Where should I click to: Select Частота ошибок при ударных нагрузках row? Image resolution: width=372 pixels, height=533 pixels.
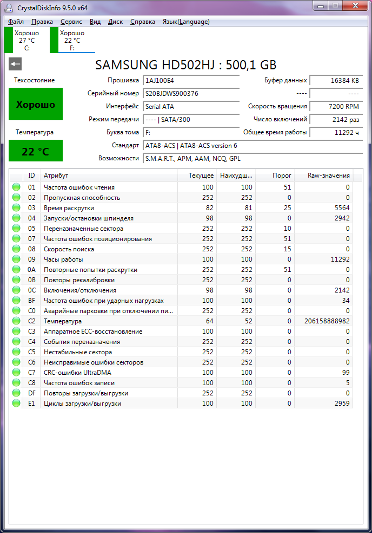point(103,301)
